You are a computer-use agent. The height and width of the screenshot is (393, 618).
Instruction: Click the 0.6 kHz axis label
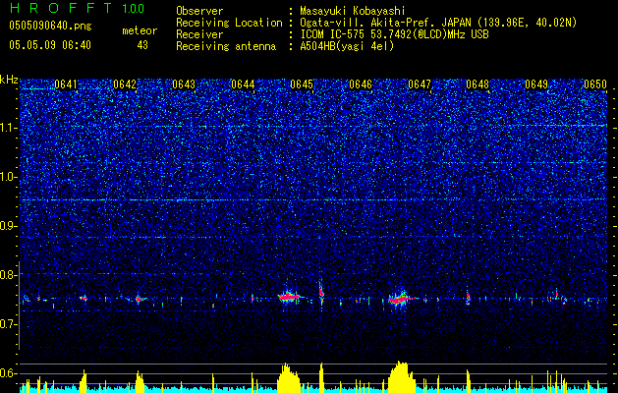coord(9,373)
